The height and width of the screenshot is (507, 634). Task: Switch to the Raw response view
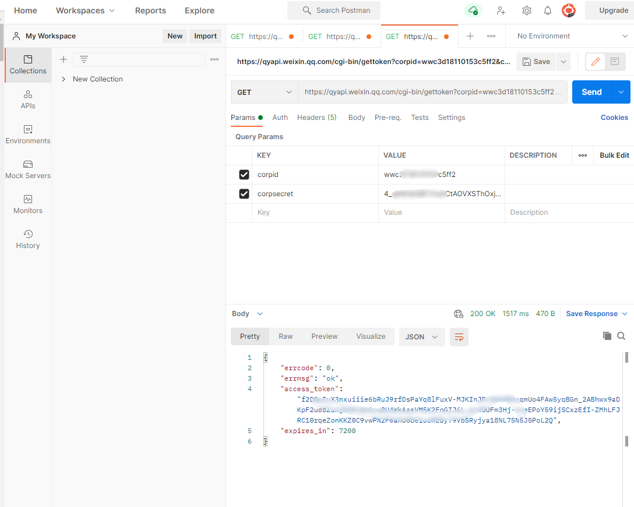(286, 336)
